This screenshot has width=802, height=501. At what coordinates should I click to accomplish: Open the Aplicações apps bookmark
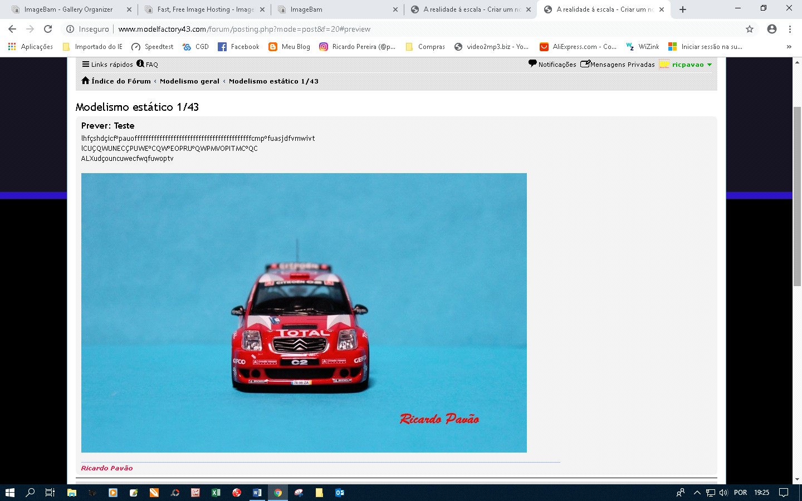(31, 47)
